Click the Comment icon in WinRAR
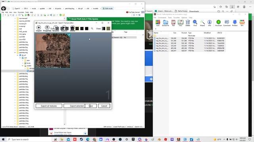Viewport: 254px width, 142px height. click(227, 23)
